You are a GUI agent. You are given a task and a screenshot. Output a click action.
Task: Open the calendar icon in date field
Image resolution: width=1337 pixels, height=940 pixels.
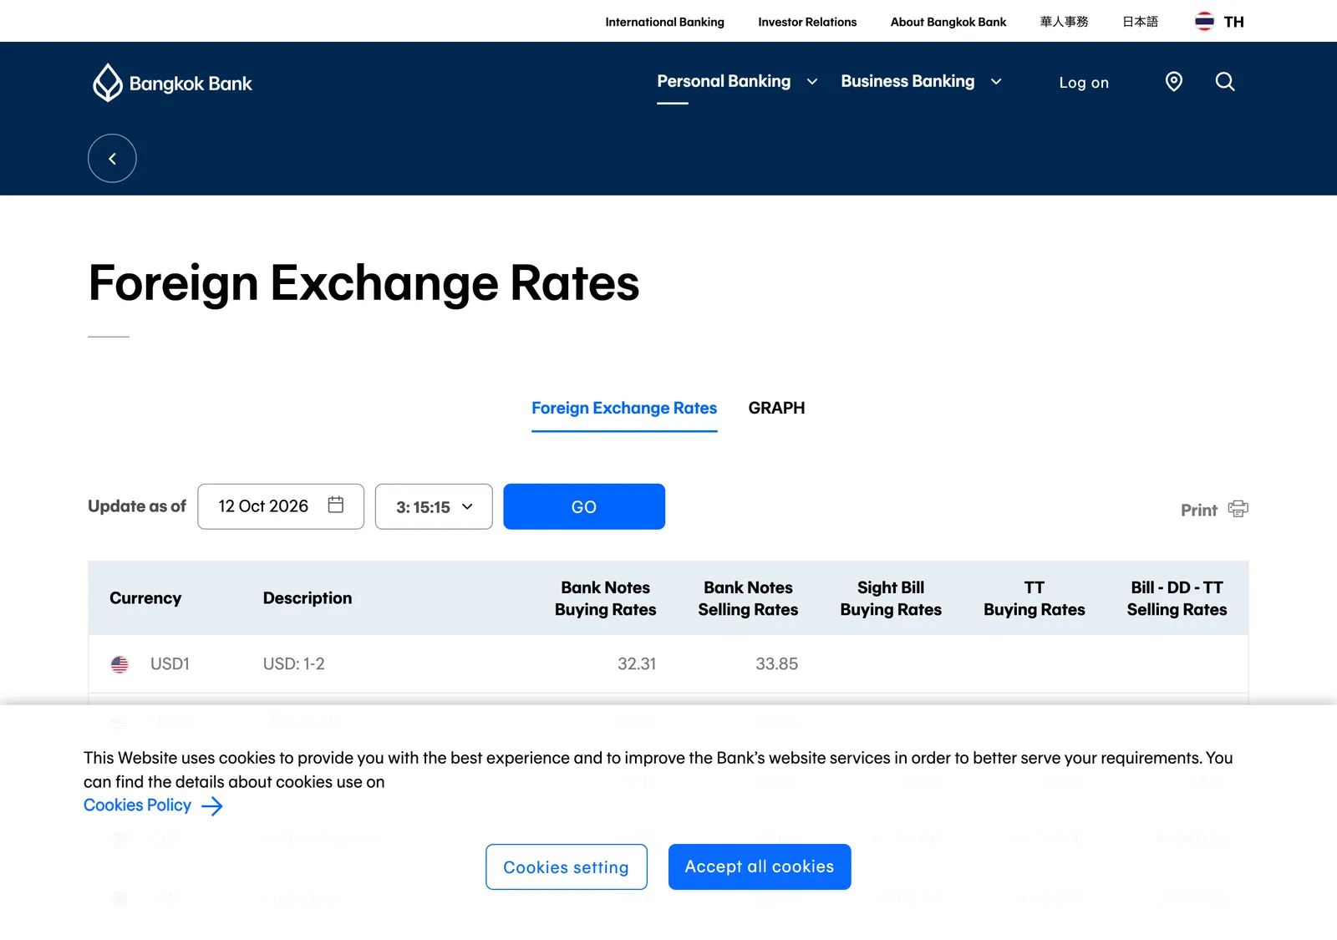(336, 505)
